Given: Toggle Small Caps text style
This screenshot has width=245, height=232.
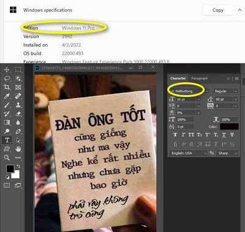Looking at the screenshot, I should [x=199, y=134].
